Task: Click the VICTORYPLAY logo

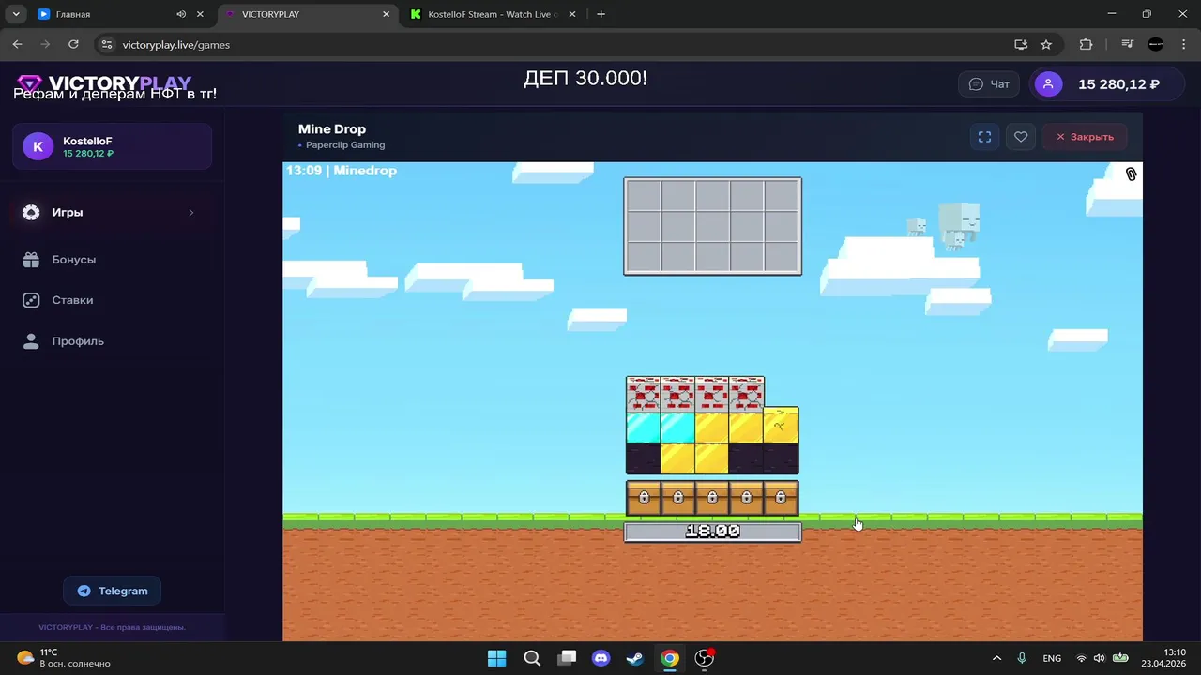Action: click(104, 83)
